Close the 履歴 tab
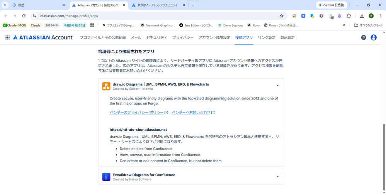This screenshot has height=195, width=386. [64, 5]
